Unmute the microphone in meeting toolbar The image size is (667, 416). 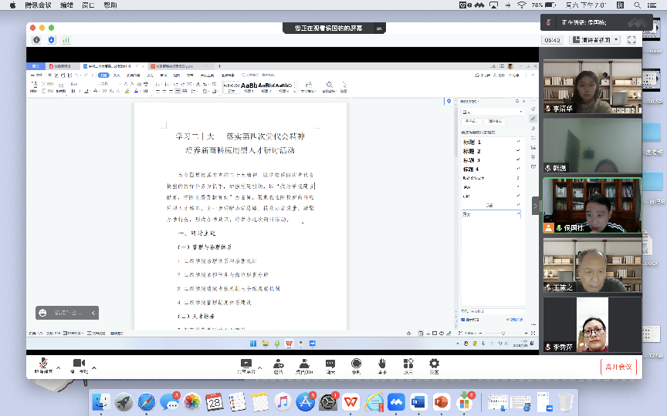pyautogui.click(x=44, y=364)
